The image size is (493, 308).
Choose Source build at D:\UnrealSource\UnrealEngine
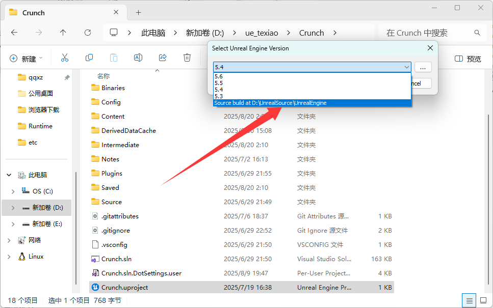[x=312, y=103]
